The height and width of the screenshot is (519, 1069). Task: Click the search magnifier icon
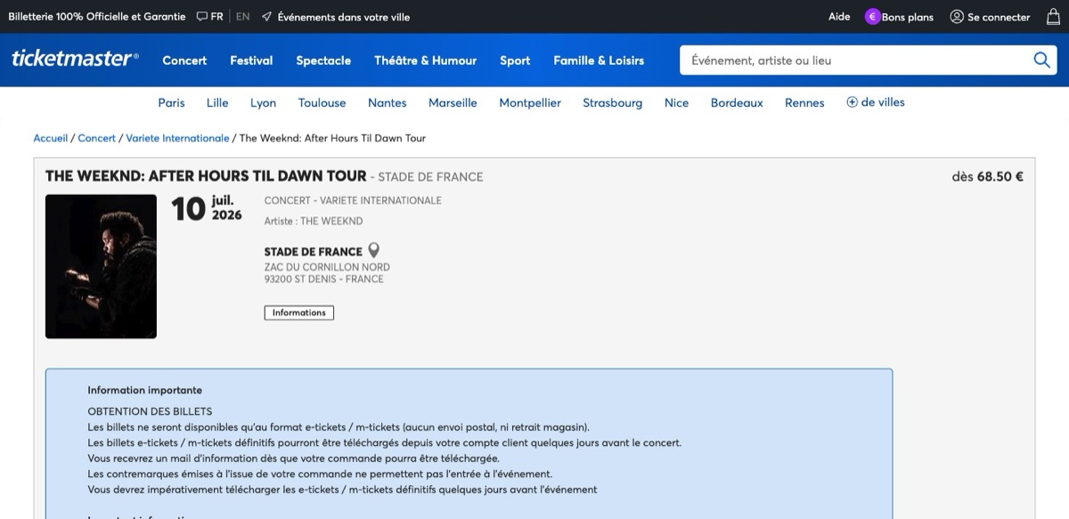pos(1041,61)
